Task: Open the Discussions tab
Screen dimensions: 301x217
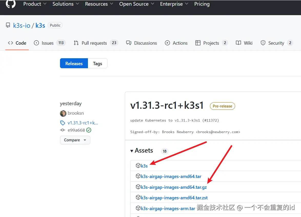Action: tap(142, 43)
